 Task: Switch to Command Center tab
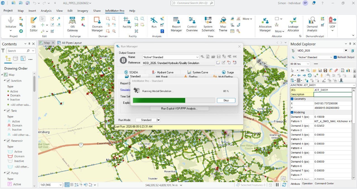[324, 184]
